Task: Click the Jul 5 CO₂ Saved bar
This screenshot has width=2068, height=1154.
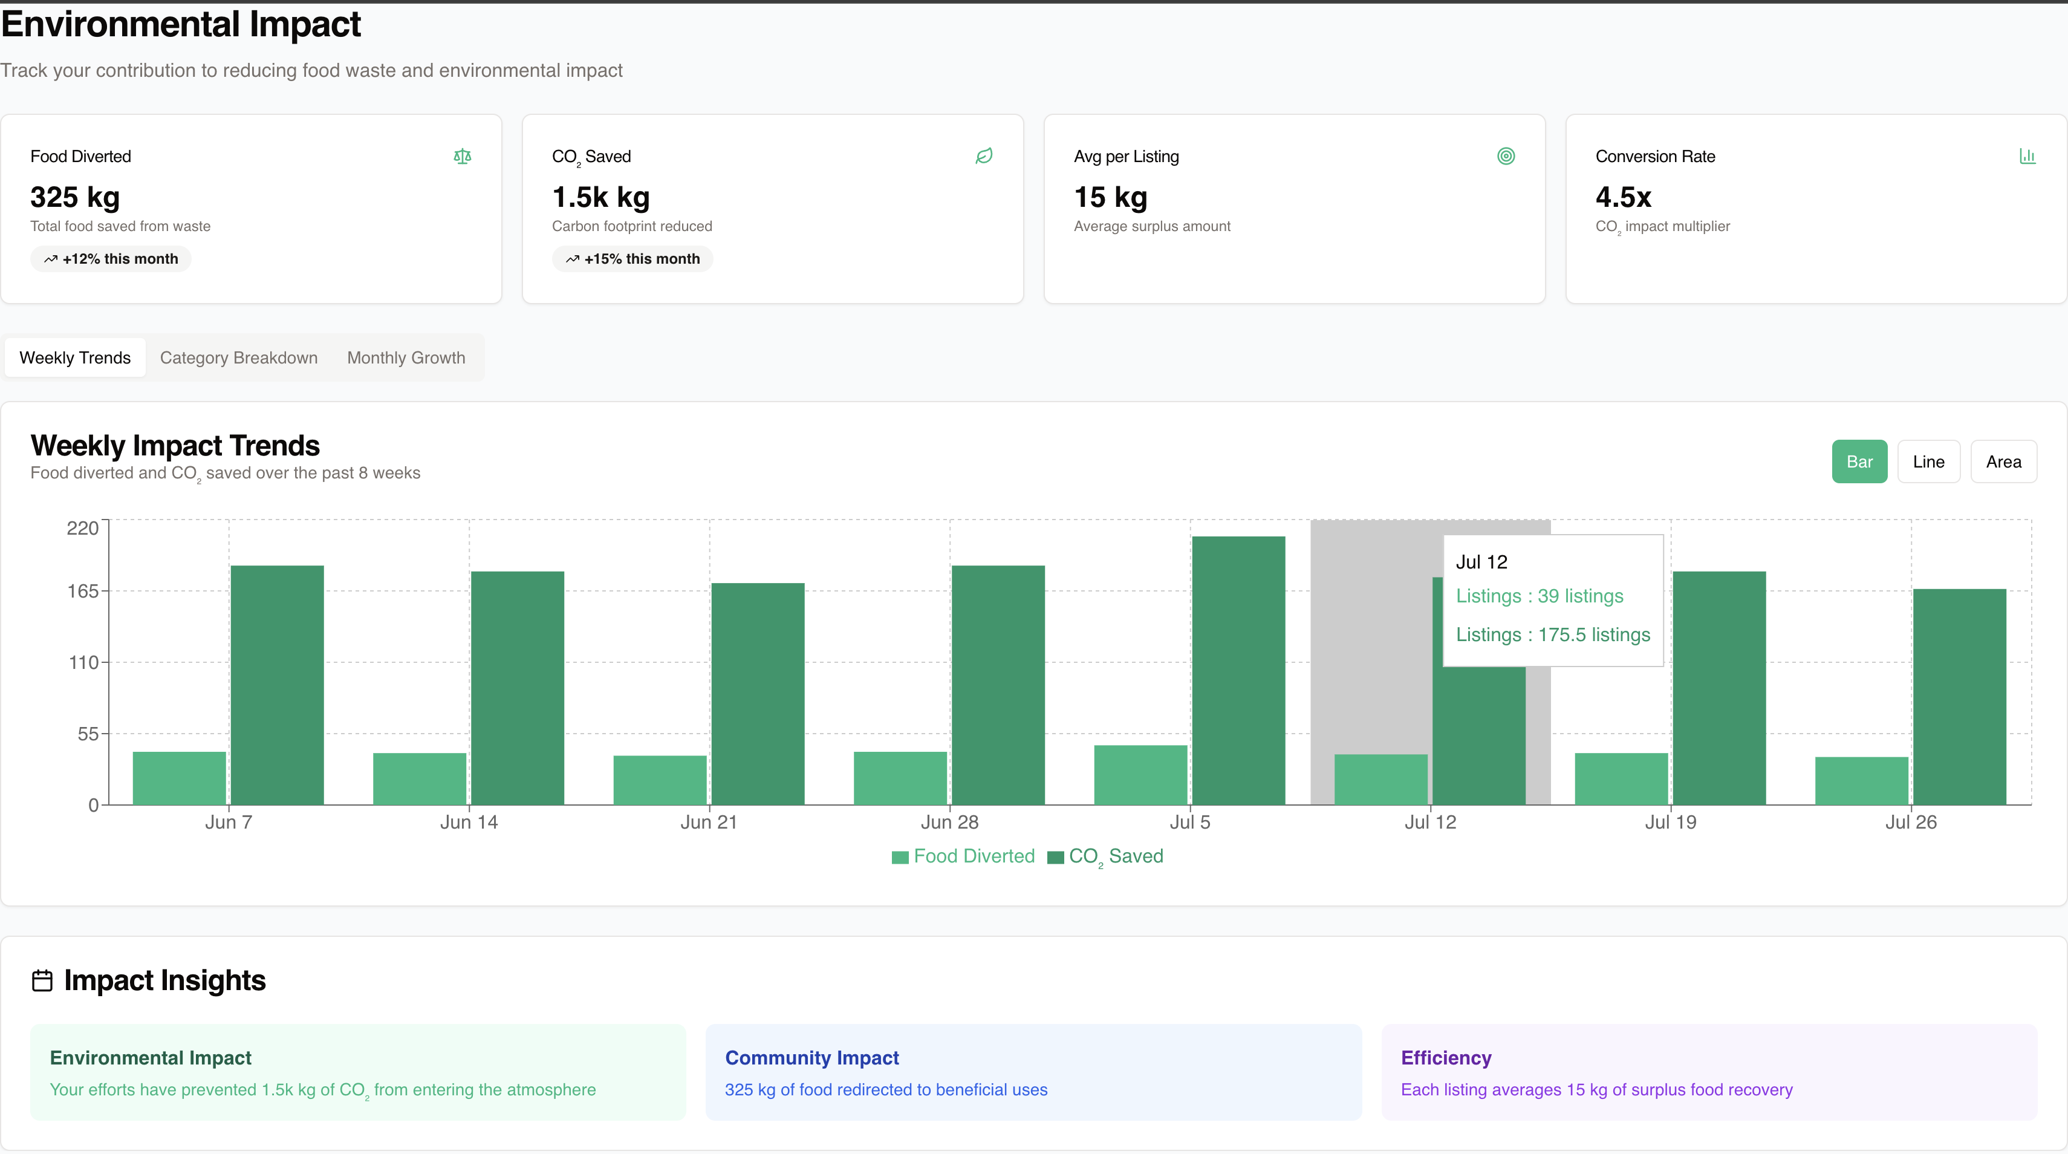Action: coord(1238,671)
